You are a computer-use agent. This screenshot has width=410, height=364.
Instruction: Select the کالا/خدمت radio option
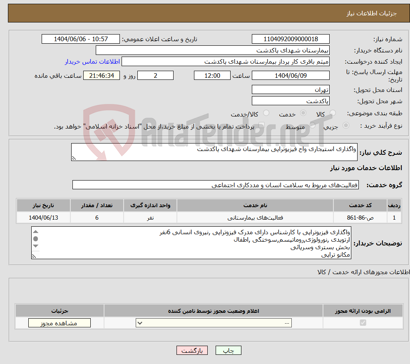pyautogui.click(x=266, y=113)
